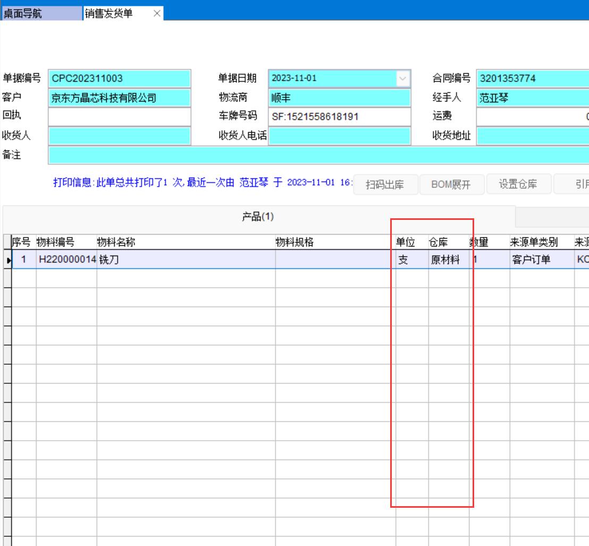
Task: Click the row indicator arrow for row 1
Action: 7,260
